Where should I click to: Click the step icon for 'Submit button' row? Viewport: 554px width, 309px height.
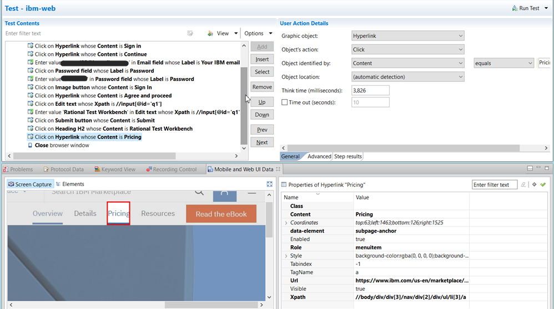tap(31, 120)
